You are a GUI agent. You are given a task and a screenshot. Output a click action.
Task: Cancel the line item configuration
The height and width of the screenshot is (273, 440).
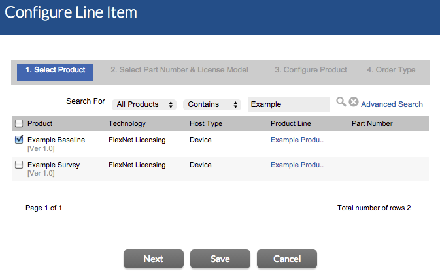pos(287,259)
